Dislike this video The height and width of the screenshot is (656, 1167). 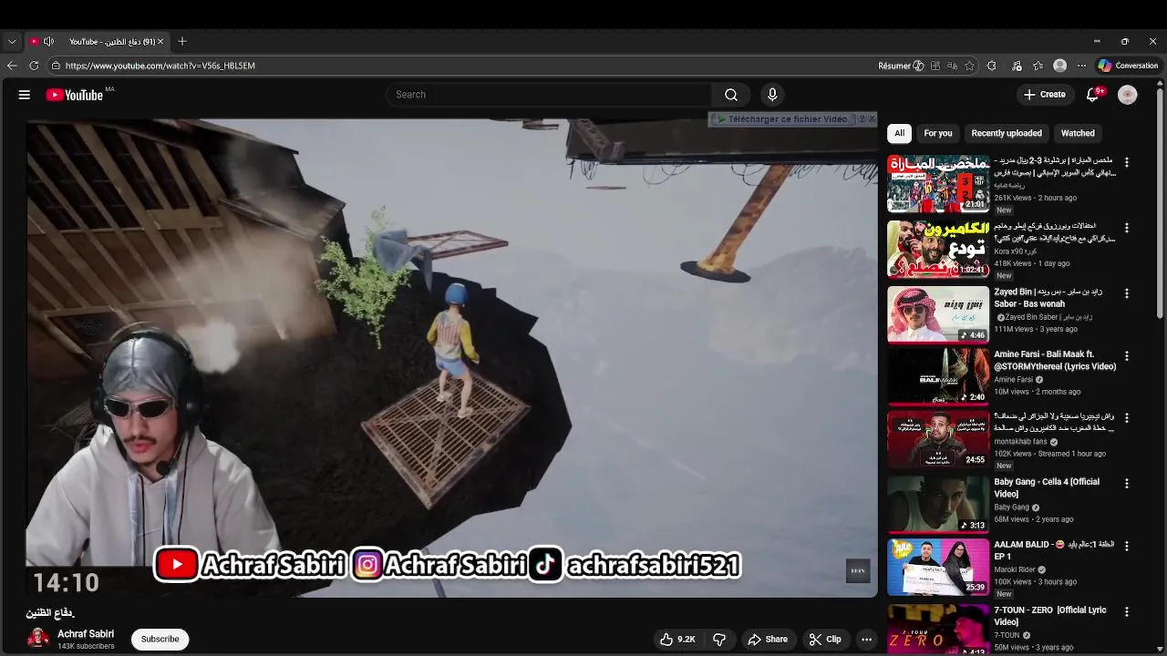click(x=719, y=640)
